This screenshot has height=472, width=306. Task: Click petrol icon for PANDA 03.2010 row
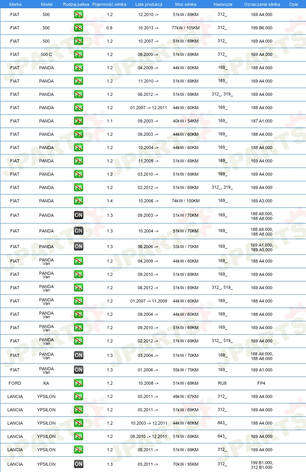tap(79, 174)
